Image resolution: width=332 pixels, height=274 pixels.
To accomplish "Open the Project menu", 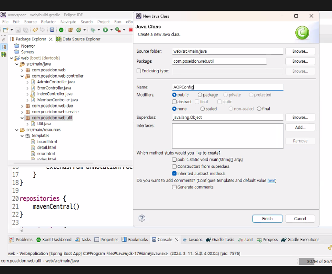I will (103, 22).
